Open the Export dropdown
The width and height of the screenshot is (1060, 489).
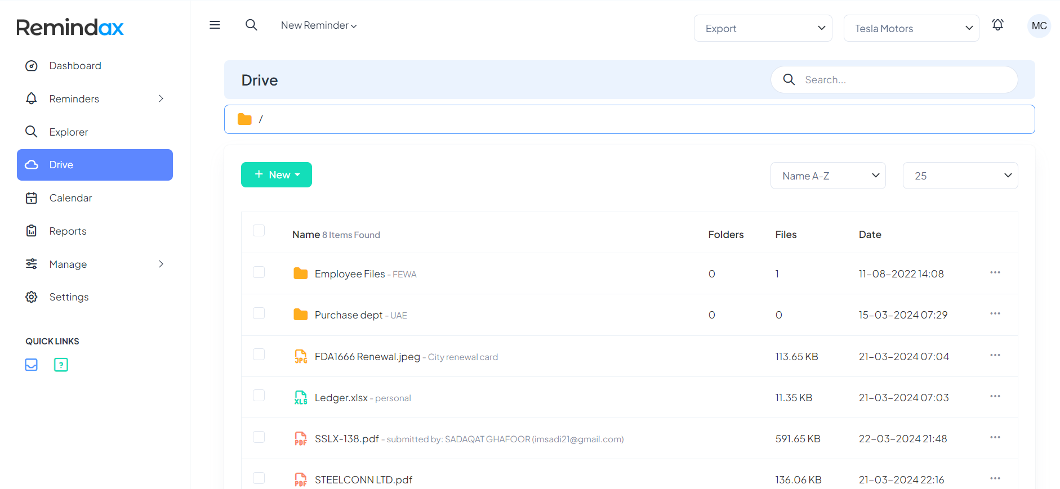pos(763,28)
